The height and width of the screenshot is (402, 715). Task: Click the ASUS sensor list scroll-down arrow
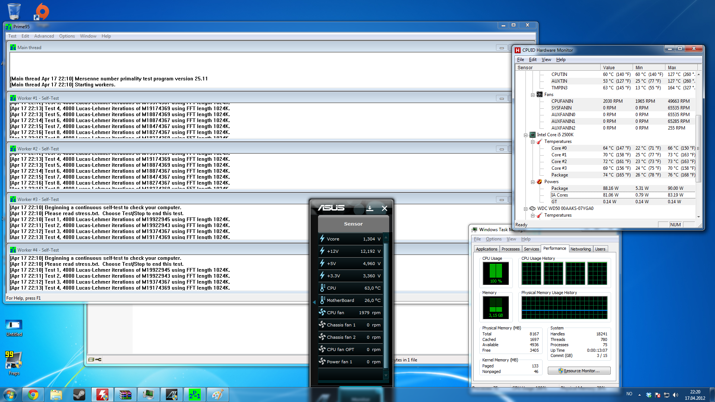[x=386, y=376]
